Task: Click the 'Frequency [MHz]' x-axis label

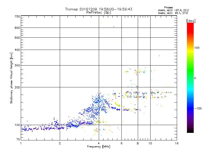Action: [99, 147]
